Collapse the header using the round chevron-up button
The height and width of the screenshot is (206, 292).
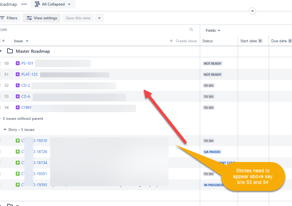coord(252,11)
